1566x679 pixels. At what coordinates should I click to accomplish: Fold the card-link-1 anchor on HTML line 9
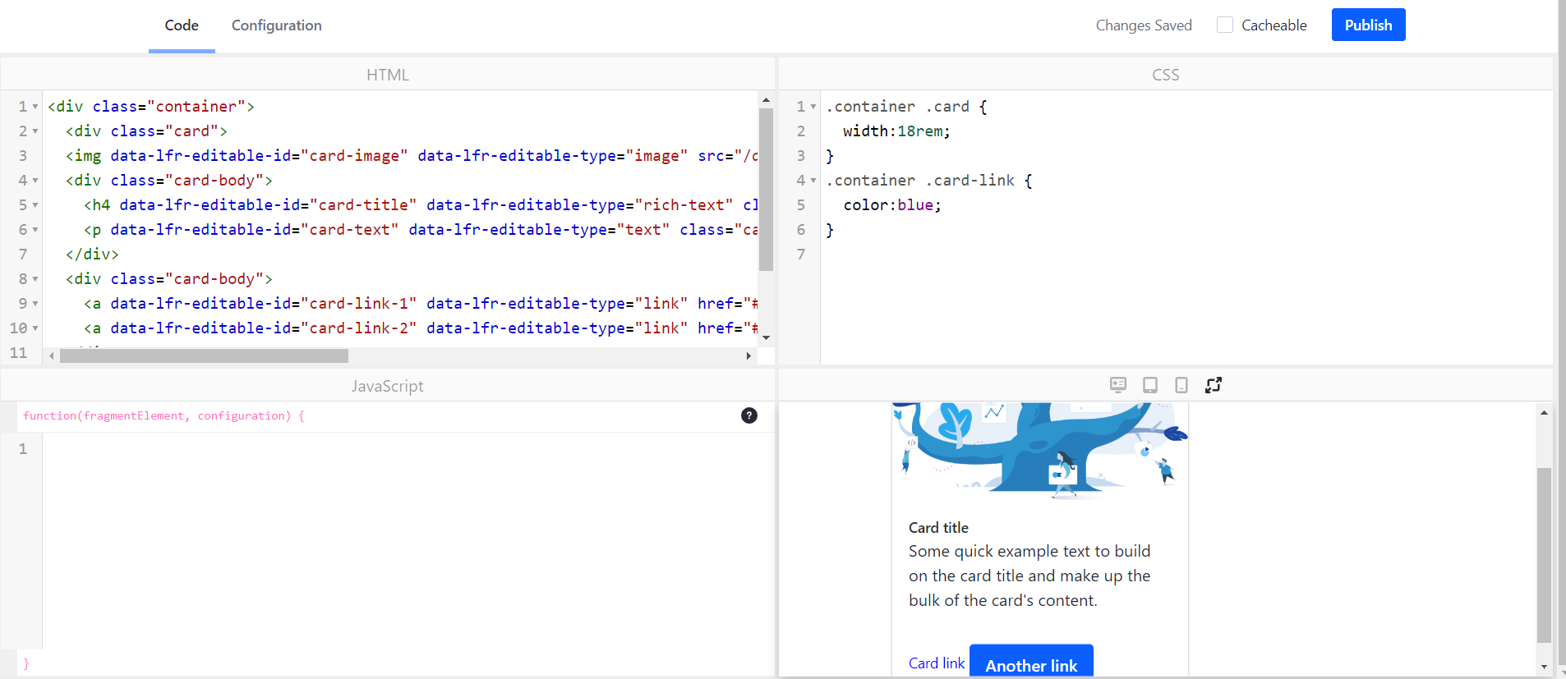35,304
